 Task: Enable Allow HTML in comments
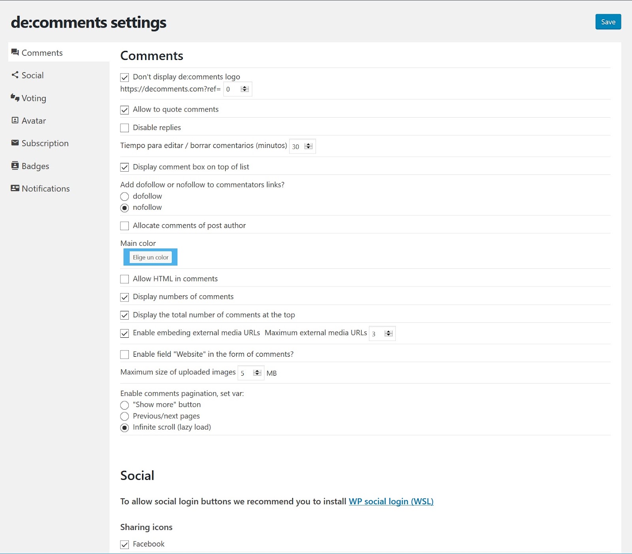tap(124, 279)
